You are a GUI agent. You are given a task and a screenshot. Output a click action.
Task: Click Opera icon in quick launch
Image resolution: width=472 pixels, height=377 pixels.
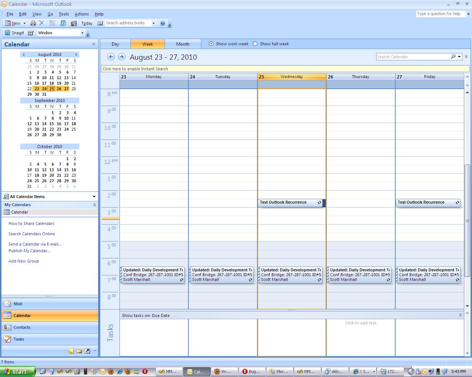pos(145,371)
